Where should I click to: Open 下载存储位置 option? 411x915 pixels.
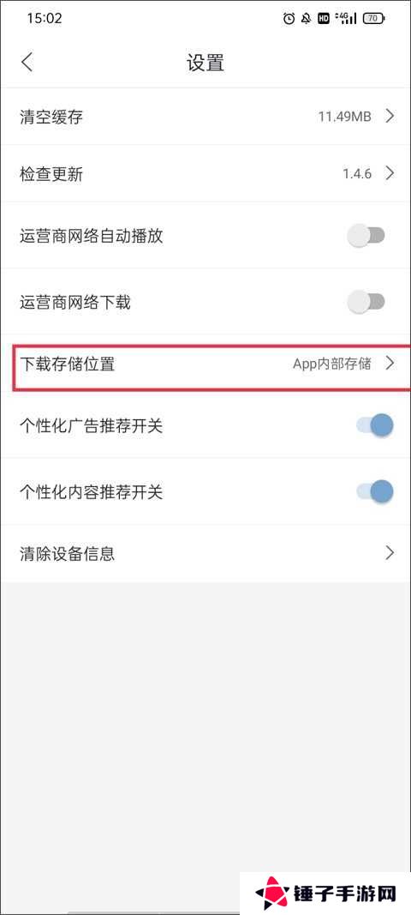click(x=205, y=364)
